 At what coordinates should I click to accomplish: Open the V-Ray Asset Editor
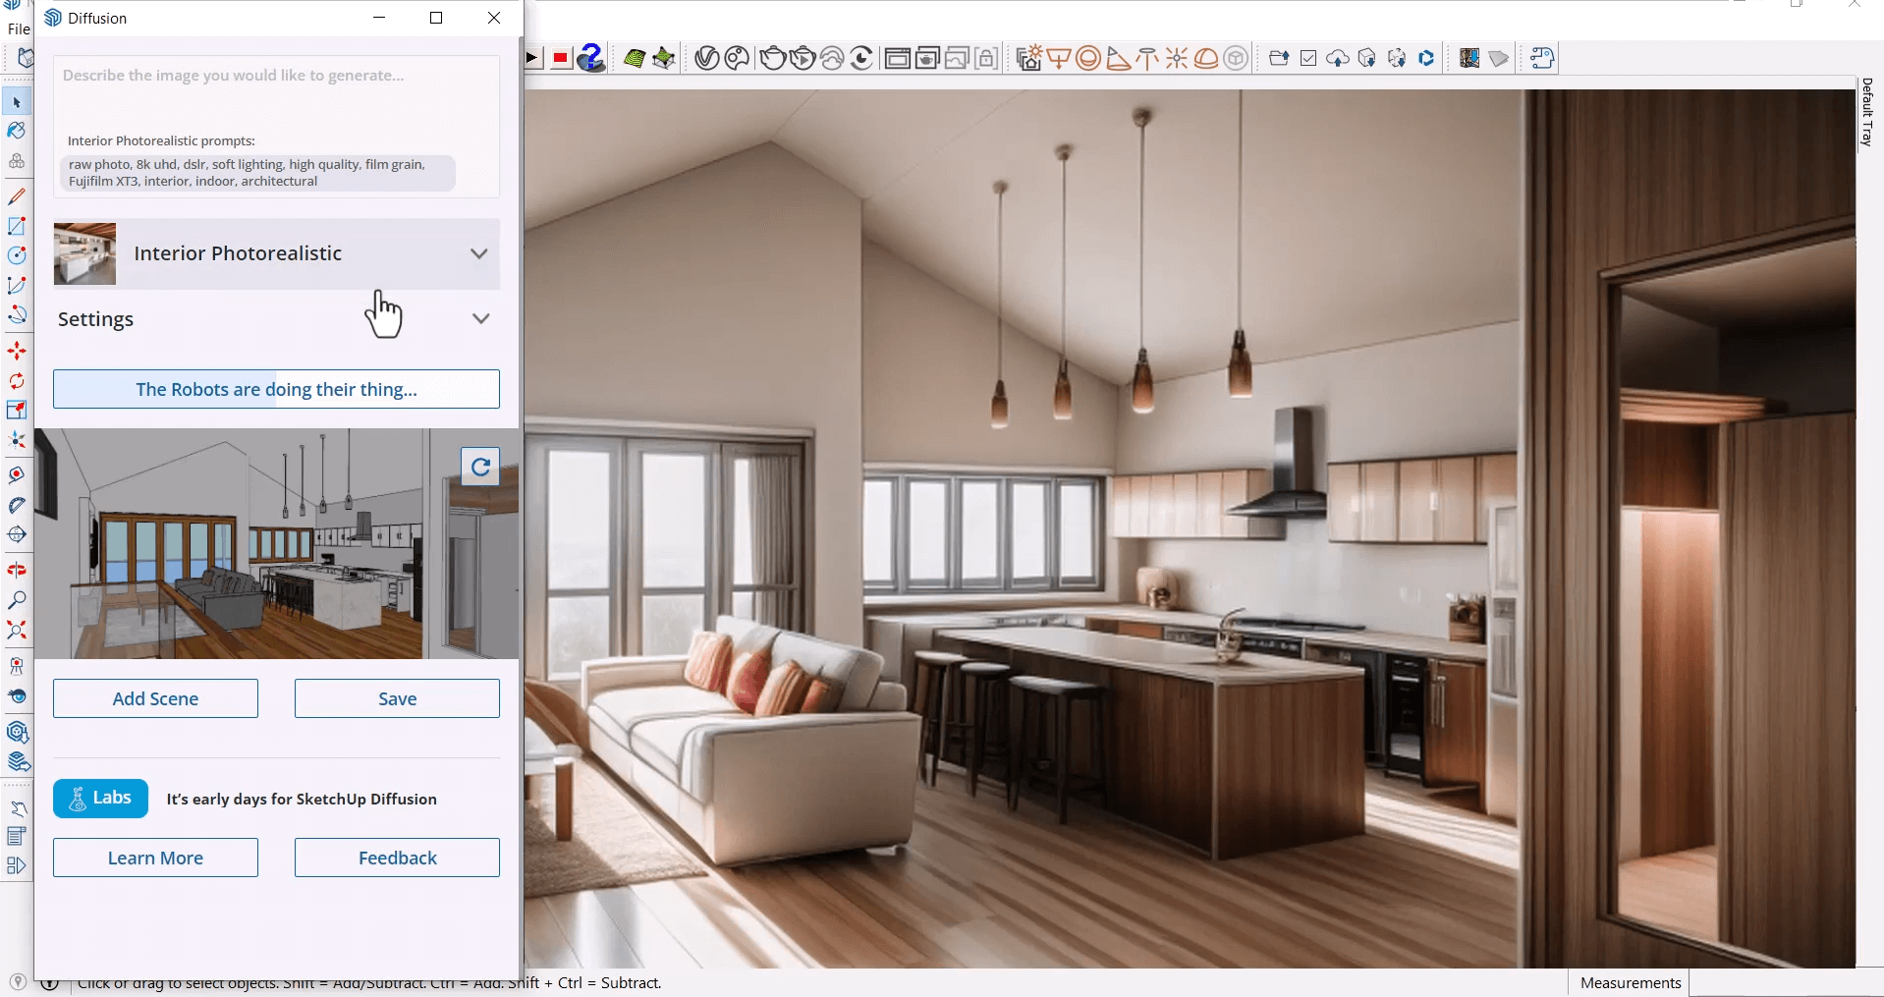[x=706, y=58]
